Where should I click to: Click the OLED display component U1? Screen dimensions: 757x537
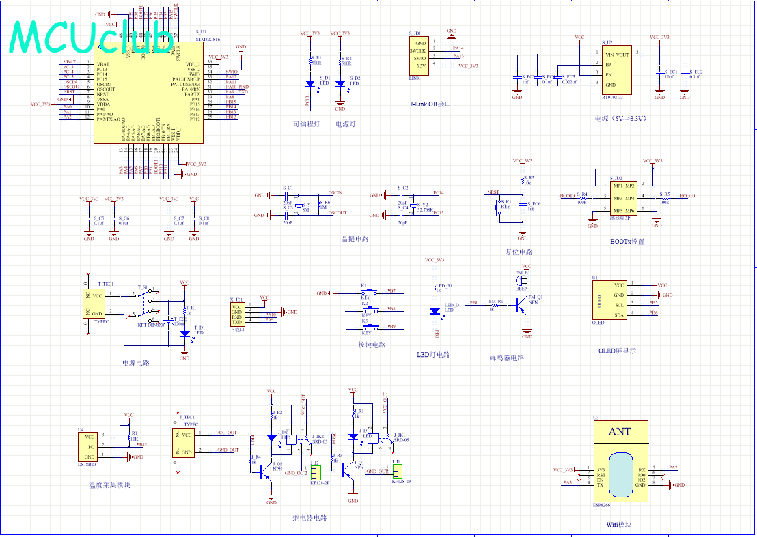pyautogui.click(x=609, y=299)
